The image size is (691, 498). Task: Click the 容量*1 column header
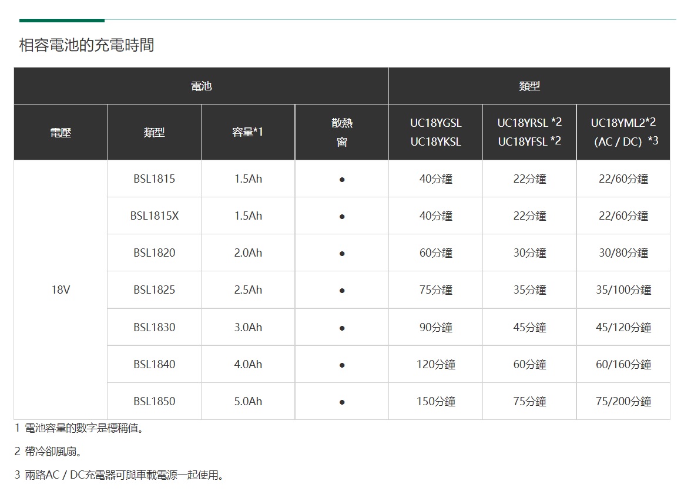click(x=247, y=133)
